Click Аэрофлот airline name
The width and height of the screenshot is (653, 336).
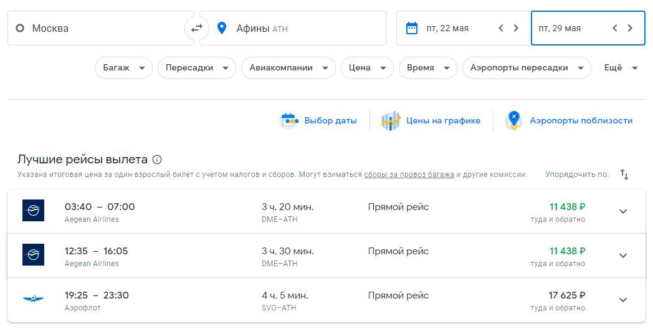click(x=82, y=308)
